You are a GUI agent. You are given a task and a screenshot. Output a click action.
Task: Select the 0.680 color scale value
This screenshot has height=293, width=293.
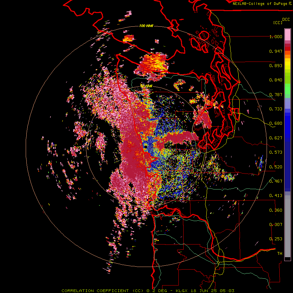276,123
